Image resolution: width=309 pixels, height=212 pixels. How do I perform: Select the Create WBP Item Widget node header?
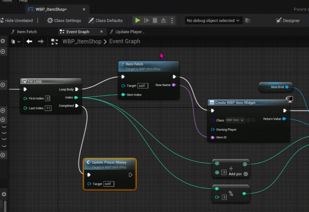[246, 102]
